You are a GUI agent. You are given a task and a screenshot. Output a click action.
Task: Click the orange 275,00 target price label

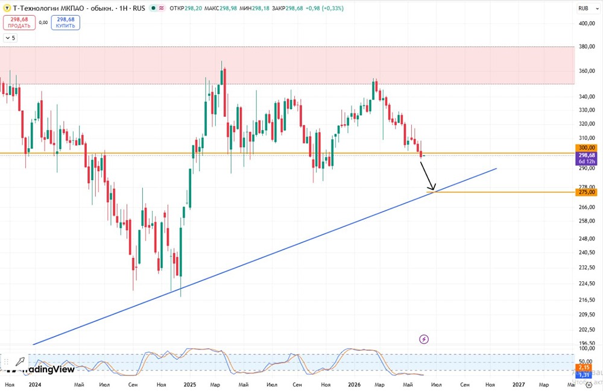click(x=587, y=192)
